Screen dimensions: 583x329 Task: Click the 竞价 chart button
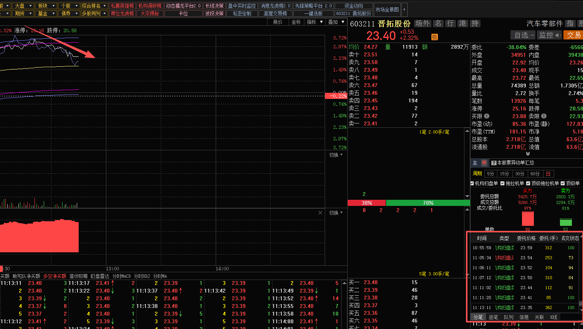coord(277,22)
